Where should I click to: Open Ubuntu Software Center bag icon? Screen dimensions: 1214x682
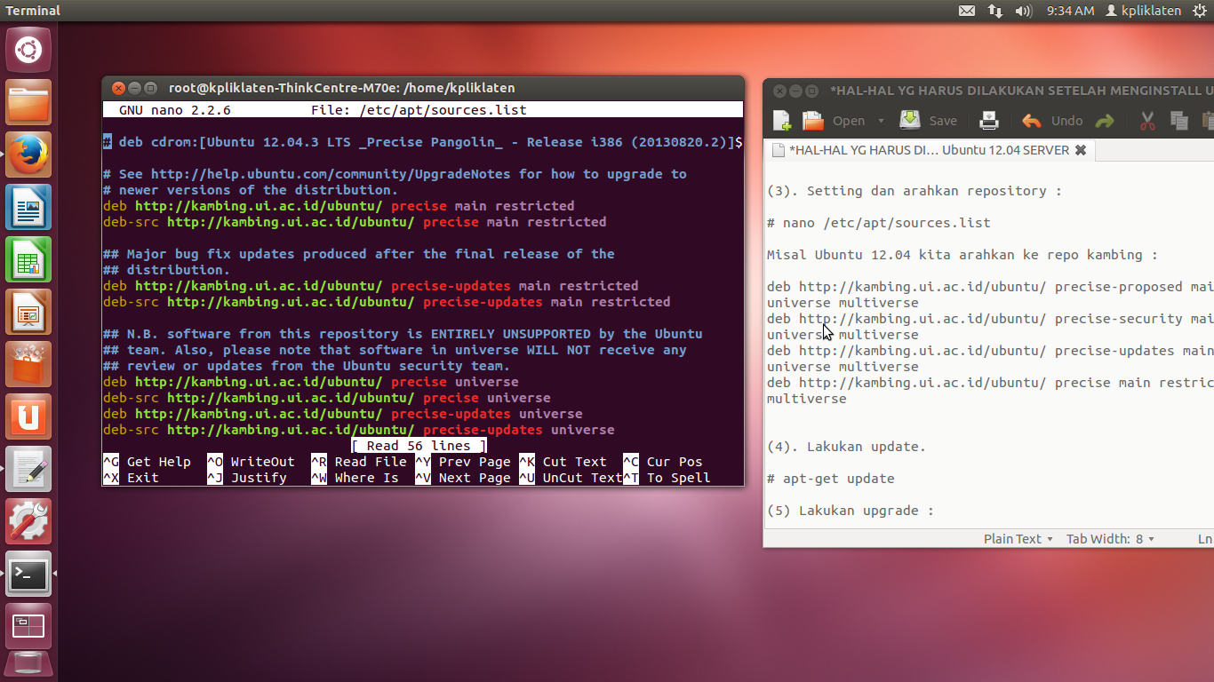click(28, 364)
